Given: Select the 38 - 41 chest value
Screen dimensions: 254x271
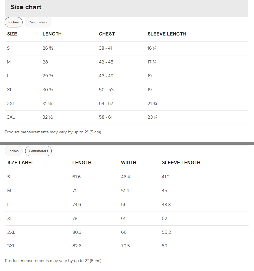Looking at the screenshot, I should tap(105, 48).
